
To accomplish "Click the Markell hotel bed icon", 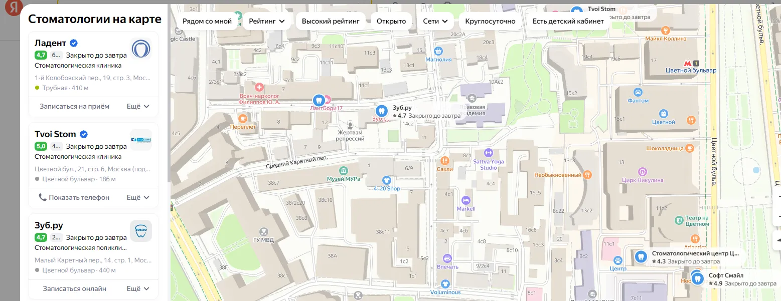I will point(466,200).
